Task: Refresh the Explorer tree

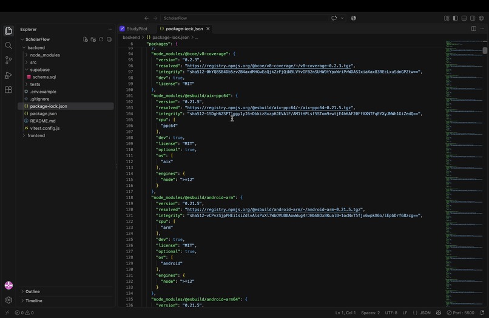Action: pyautogui.click(x=101, y=39)
